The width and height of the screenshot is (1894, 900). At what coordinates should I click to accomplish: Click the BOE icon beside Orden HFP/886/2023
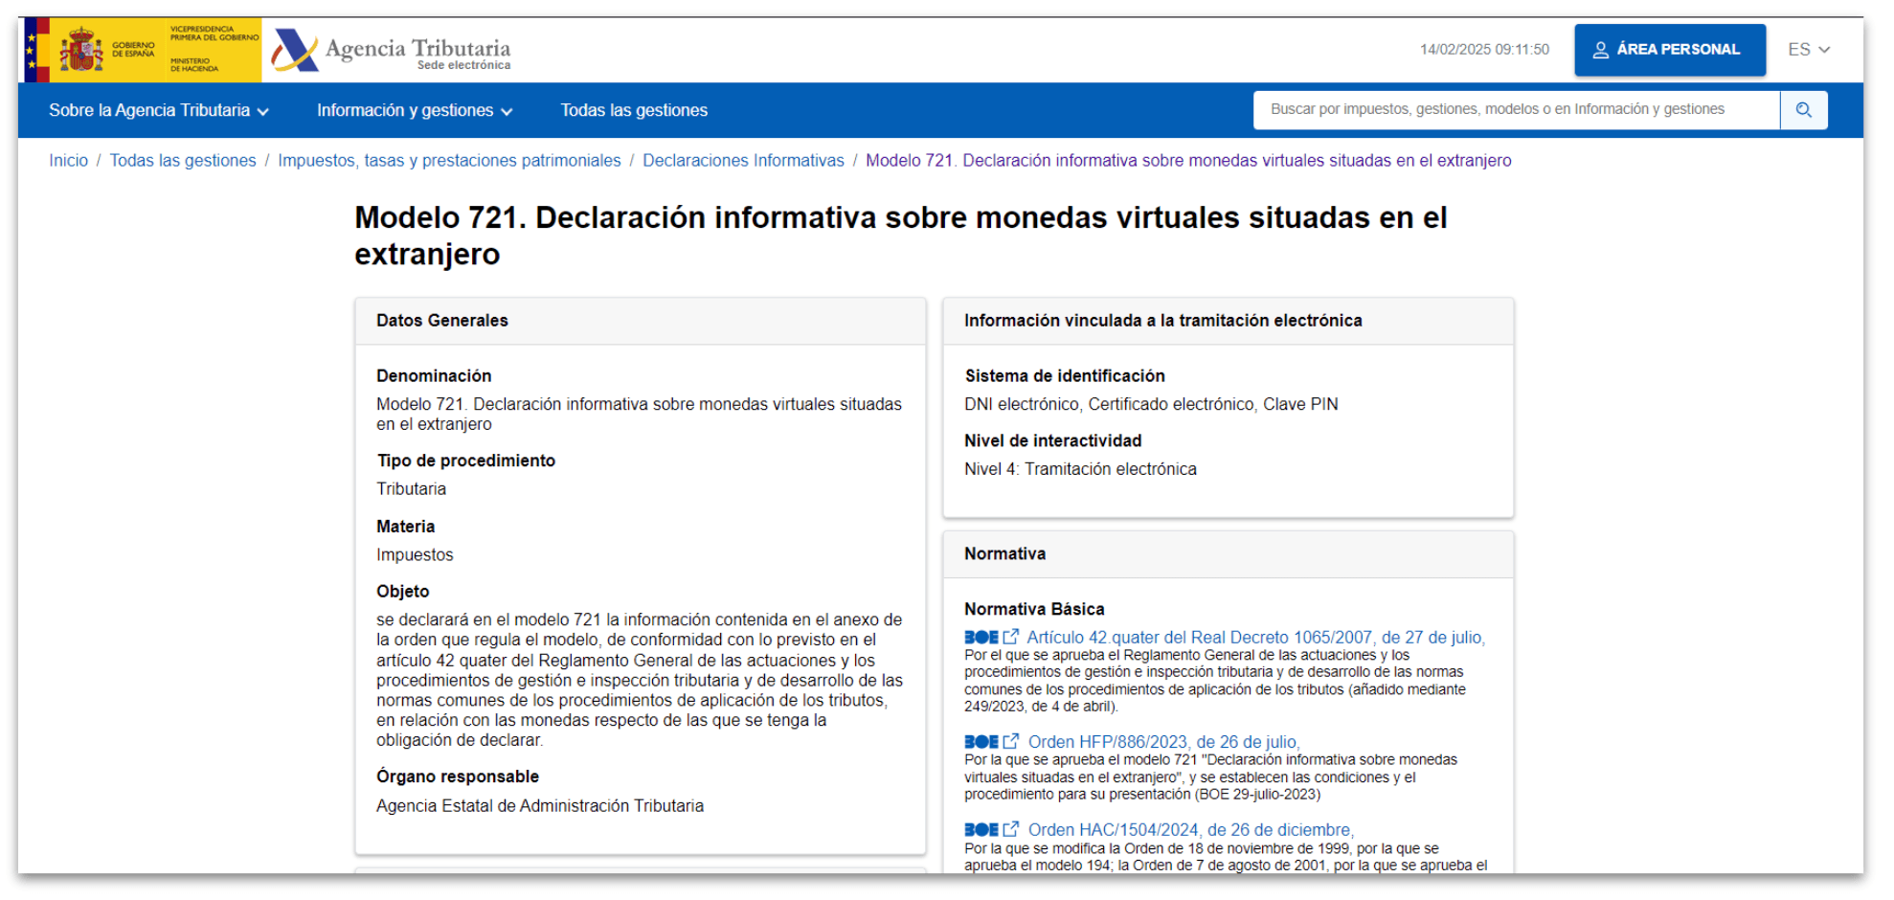click(x=979, y=741)
